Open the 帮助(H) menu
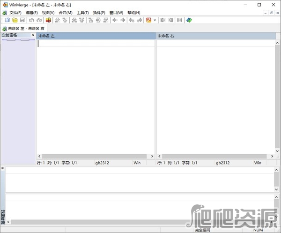281x233 pixels. pyautogui.click(x=133, y=13)
